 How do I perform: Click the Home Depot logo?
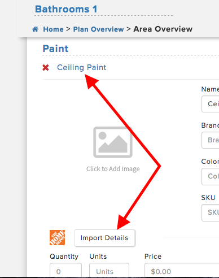[57, 237]
